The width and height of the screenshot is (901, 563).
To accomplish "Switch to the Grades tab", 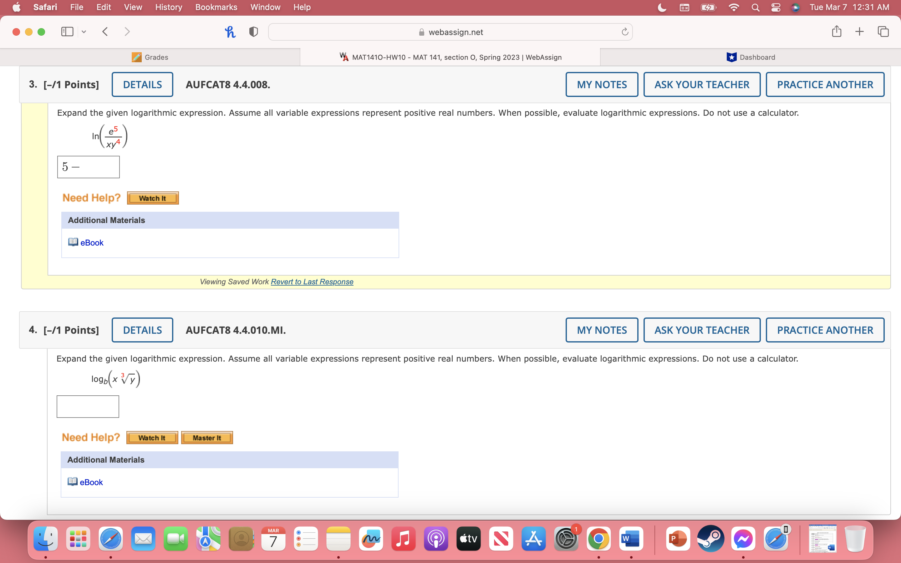I will (150, 57).
